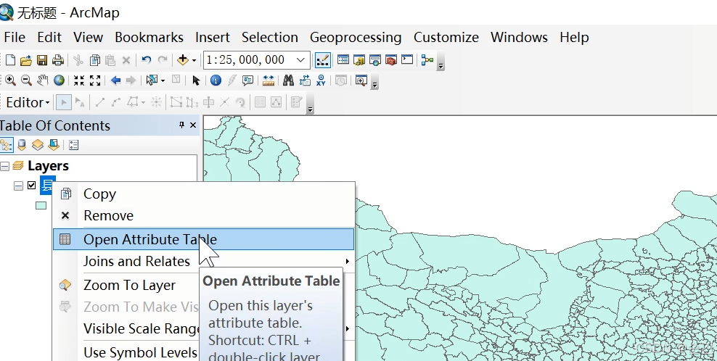
Task: Click the Add Data button
Action: point(182,60)
